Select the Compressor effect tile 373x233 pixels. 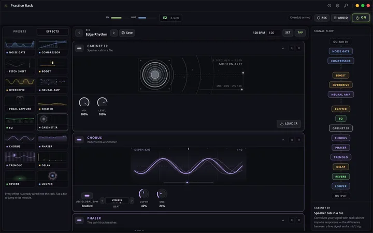pyautogui.click(x=52, y=48)
